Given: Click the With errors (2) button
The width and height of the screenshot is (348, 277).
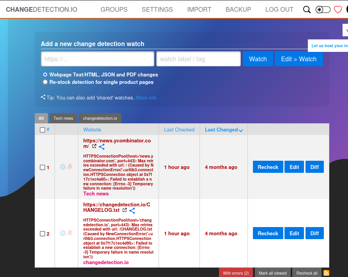Looking at the screenshot, I should coord(236,273).
